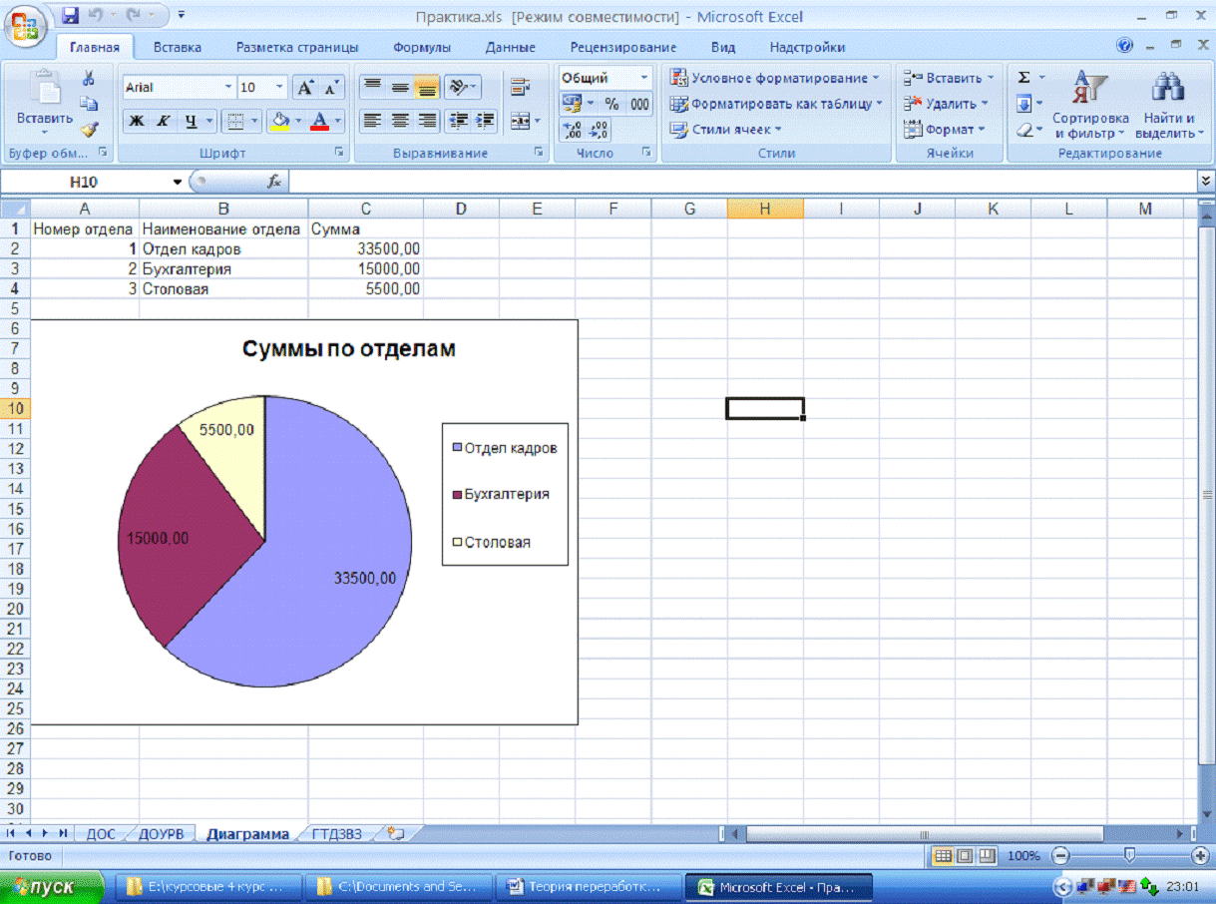Click the increase font size icon
Viewport: 1216px width, 904px height.
coord(306,88)
